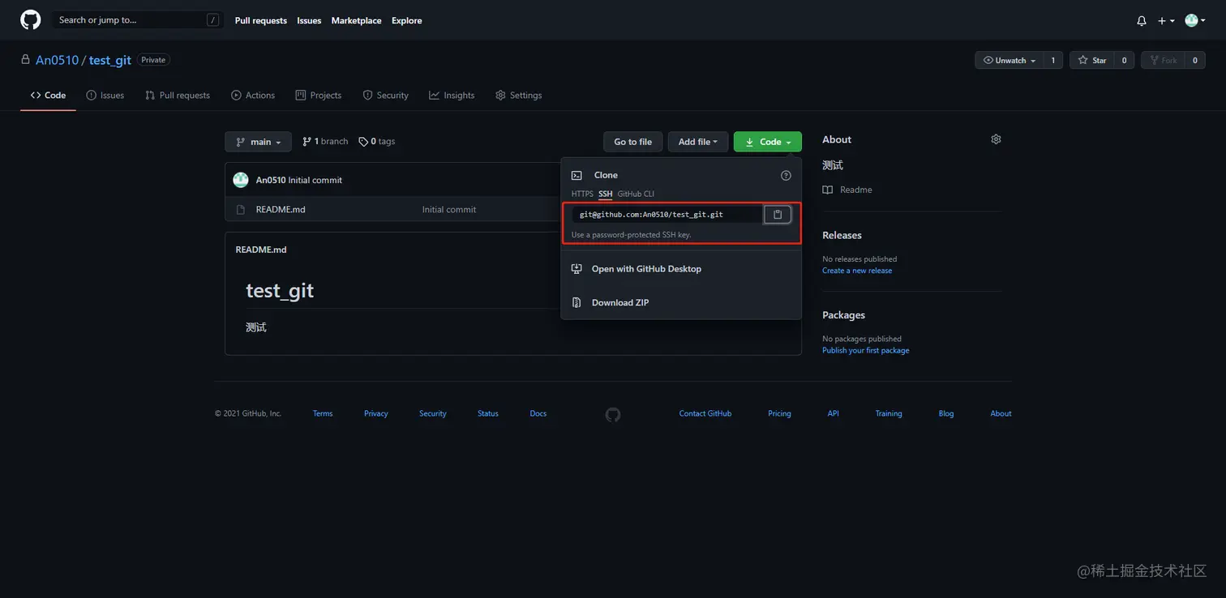Switch to the repository Pull requests tab
The width and height of the screenshot is (1226, 598).
click(x=178, y=95)
